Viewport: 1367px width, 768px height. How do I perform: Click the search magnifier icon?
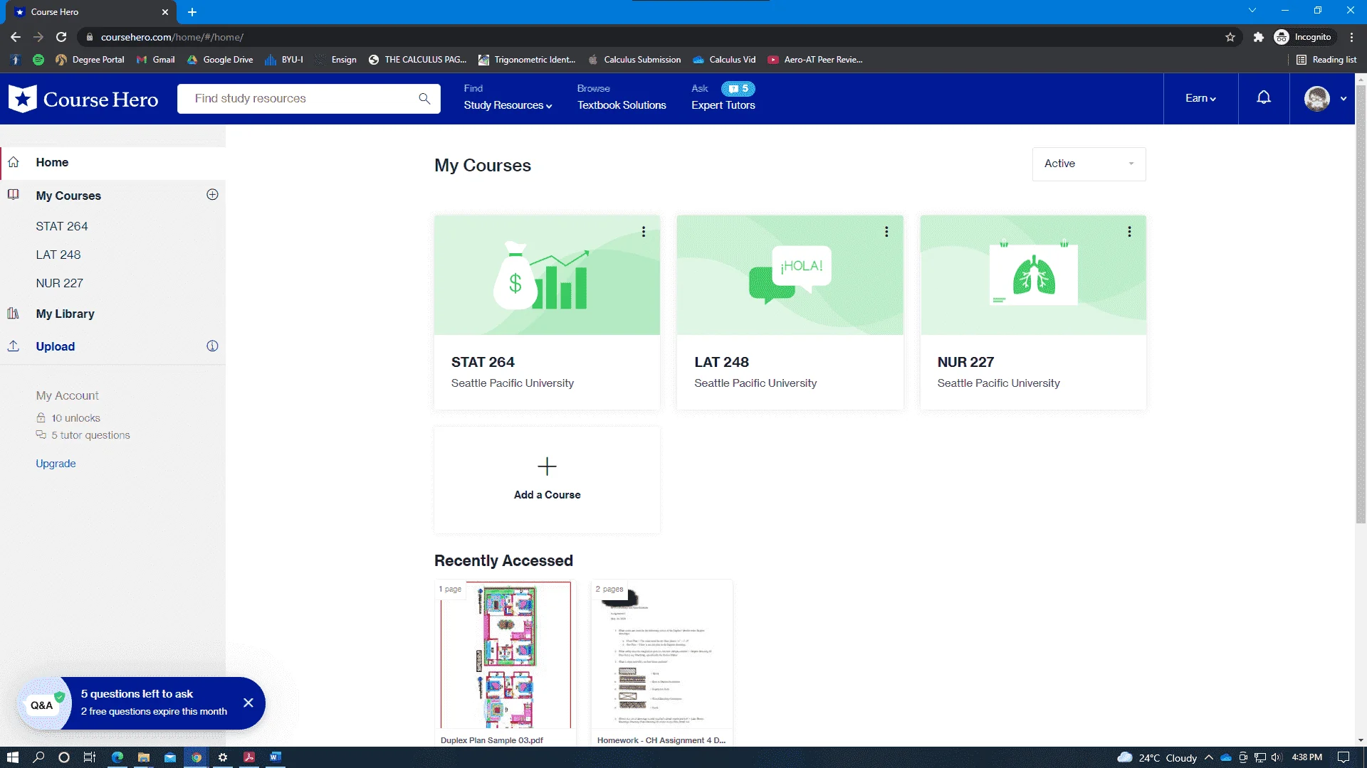pos(424,99)
